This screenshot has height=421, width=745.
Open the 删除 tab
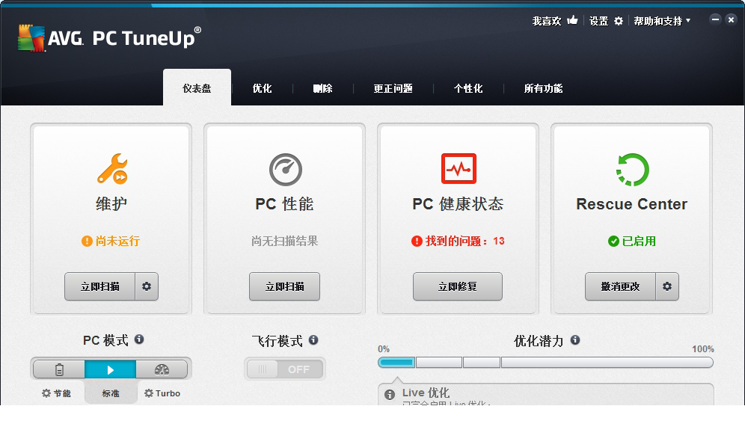click(x=322, y=88)
